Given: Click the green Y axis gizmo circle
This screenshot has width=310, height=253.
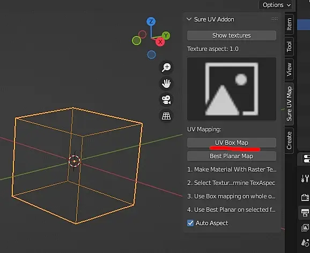Looking at the screenshot, I should 166,35.
